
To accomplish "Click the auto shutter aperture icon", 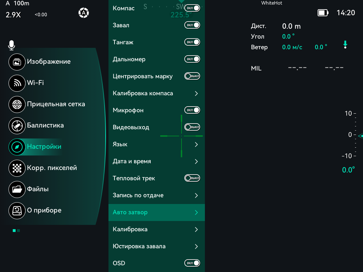I will pyautogui.click(x=84, y=13).
